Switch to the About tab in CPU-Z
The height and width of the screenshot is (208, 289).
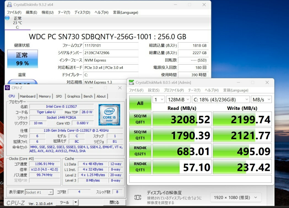101,96
